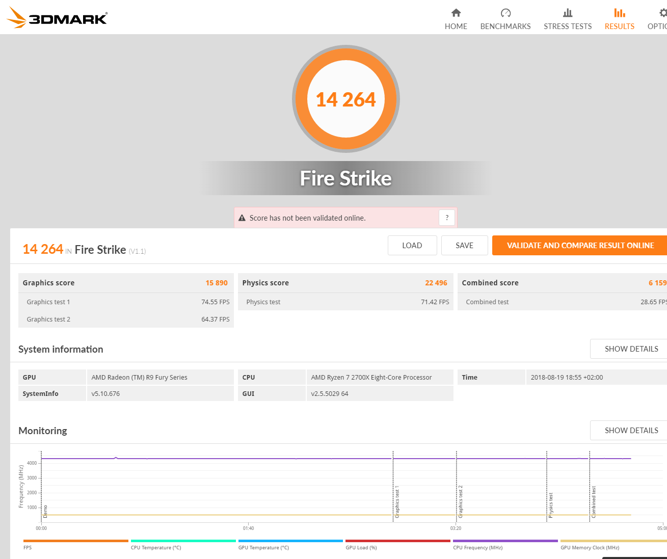The height and width of the screenshot is (559, 667).
Task: Select Graphics score value 15 890
Action: (x=217, y=283)
